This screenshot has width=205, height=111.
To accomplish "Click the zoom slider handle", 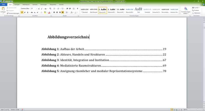I will 198,110.
